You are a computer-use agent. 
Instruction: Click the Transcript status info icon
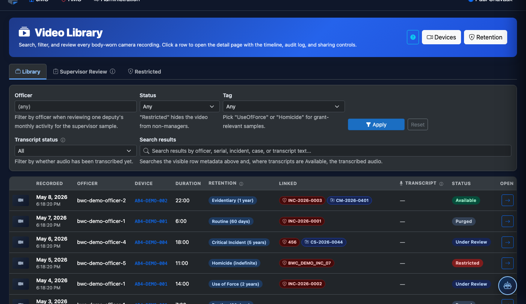coord(63,140)
